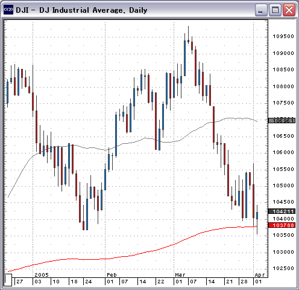This screenshot has height=290, width=299.
Task: Click the 03 date marker under 2005
Action: 38,282
